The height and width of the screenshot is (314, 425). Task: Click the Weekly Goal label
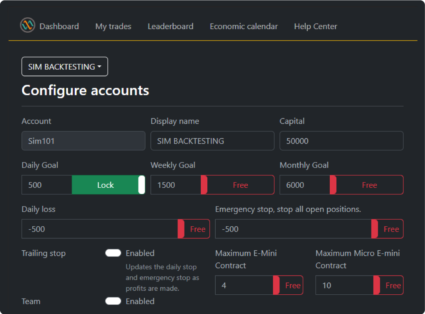click(173, 165)
